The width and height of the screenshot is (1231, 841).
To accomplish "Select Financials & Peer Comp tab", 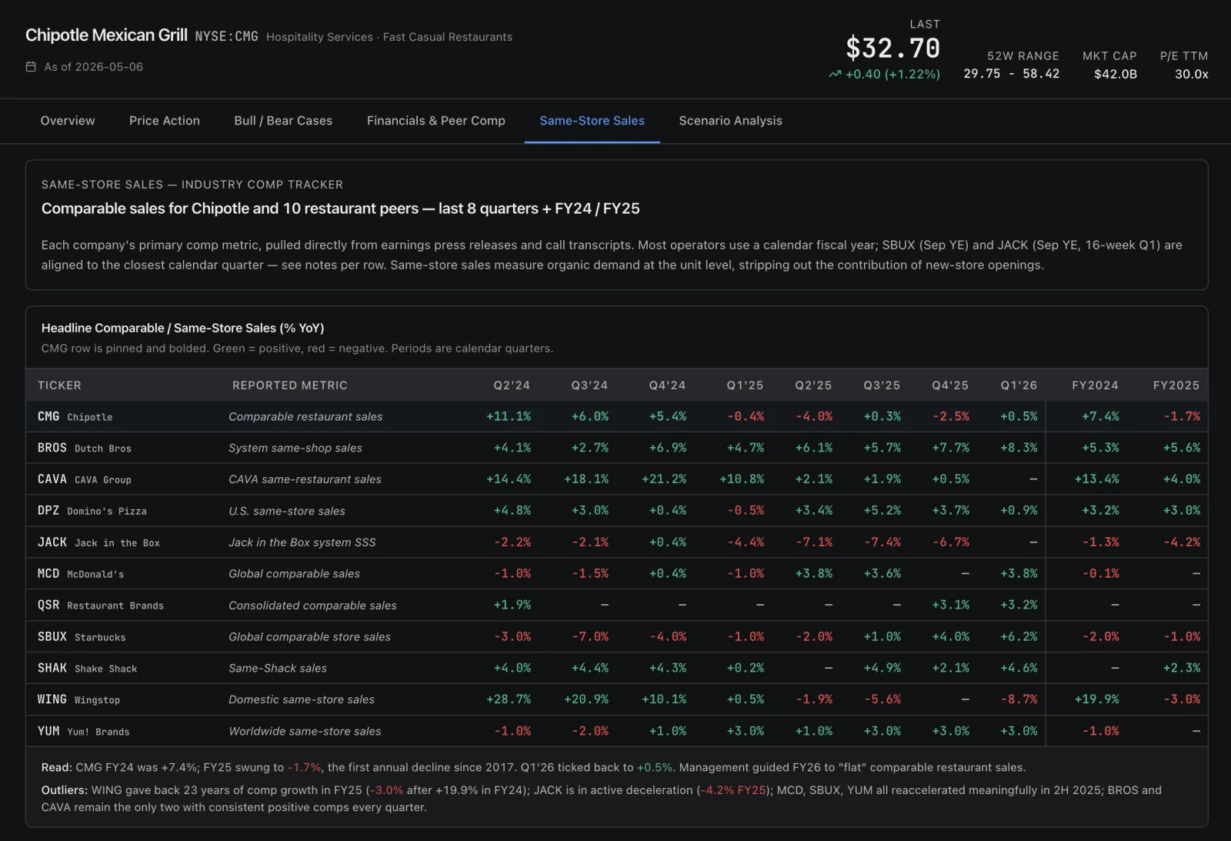I will click(x=436, y=121).
